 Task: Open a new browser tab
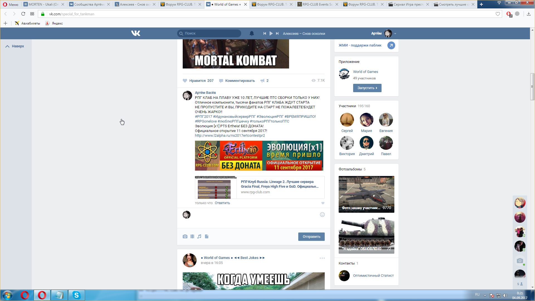481,4
